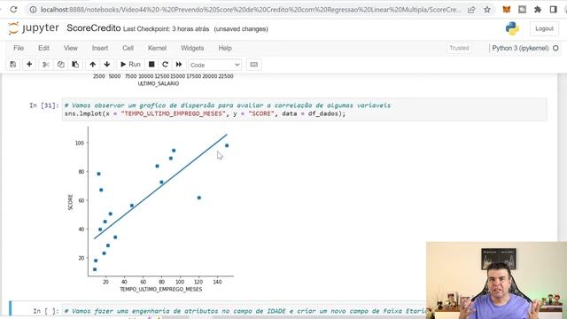Click the Python logo icon
The image size is (567, 319).
pyautogui.click(x=512, y=28)
